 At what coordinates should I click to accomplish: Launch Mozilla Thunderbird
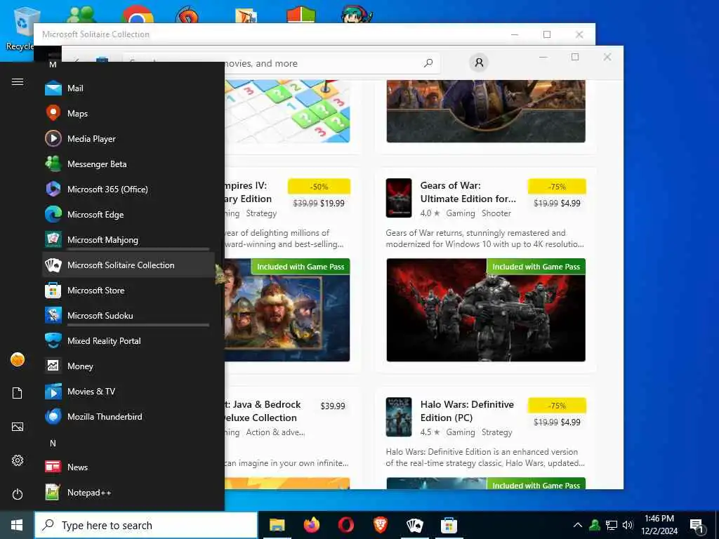(x=128, y=416)
